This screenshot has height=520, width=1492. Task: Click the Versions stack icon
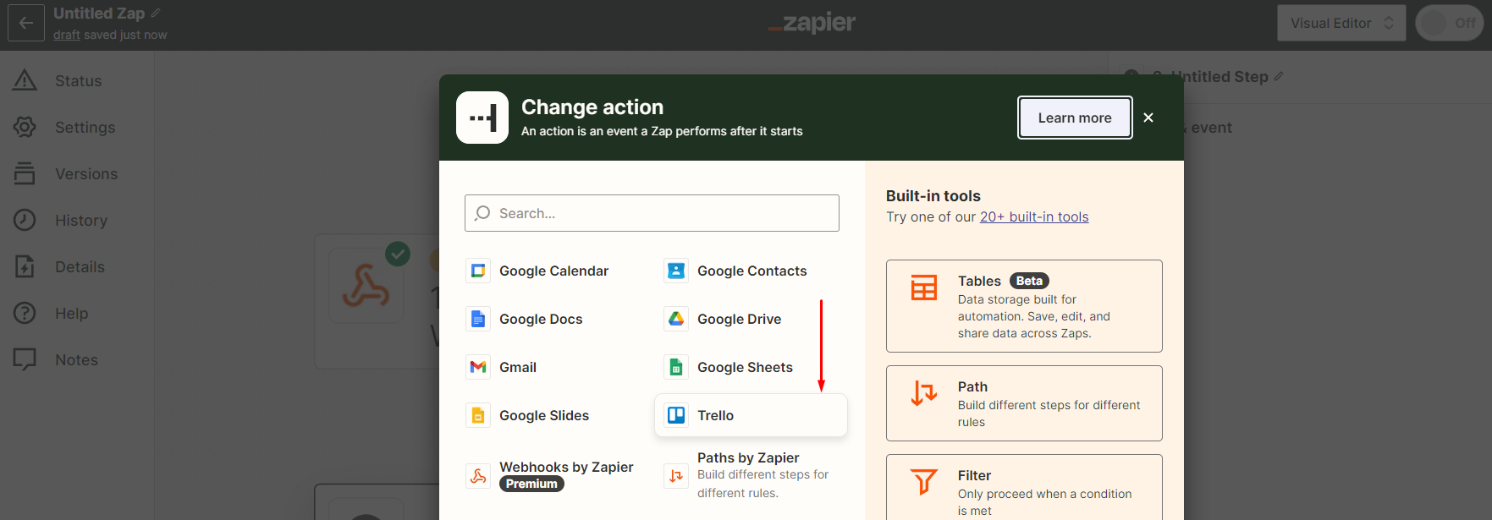pyautogui.click(x=25, y=173)
